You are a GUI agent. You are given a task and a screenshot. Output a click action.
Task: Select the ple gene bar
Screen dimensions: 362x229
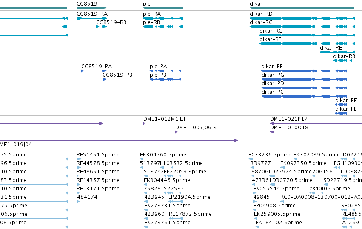point(163,8)
